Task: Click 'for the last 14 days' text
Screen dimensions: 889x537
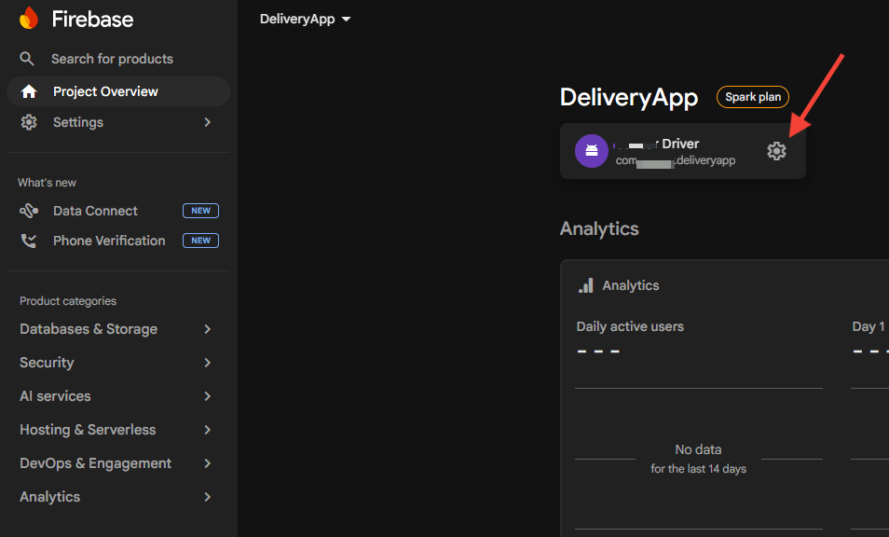Action: (699, 469)
